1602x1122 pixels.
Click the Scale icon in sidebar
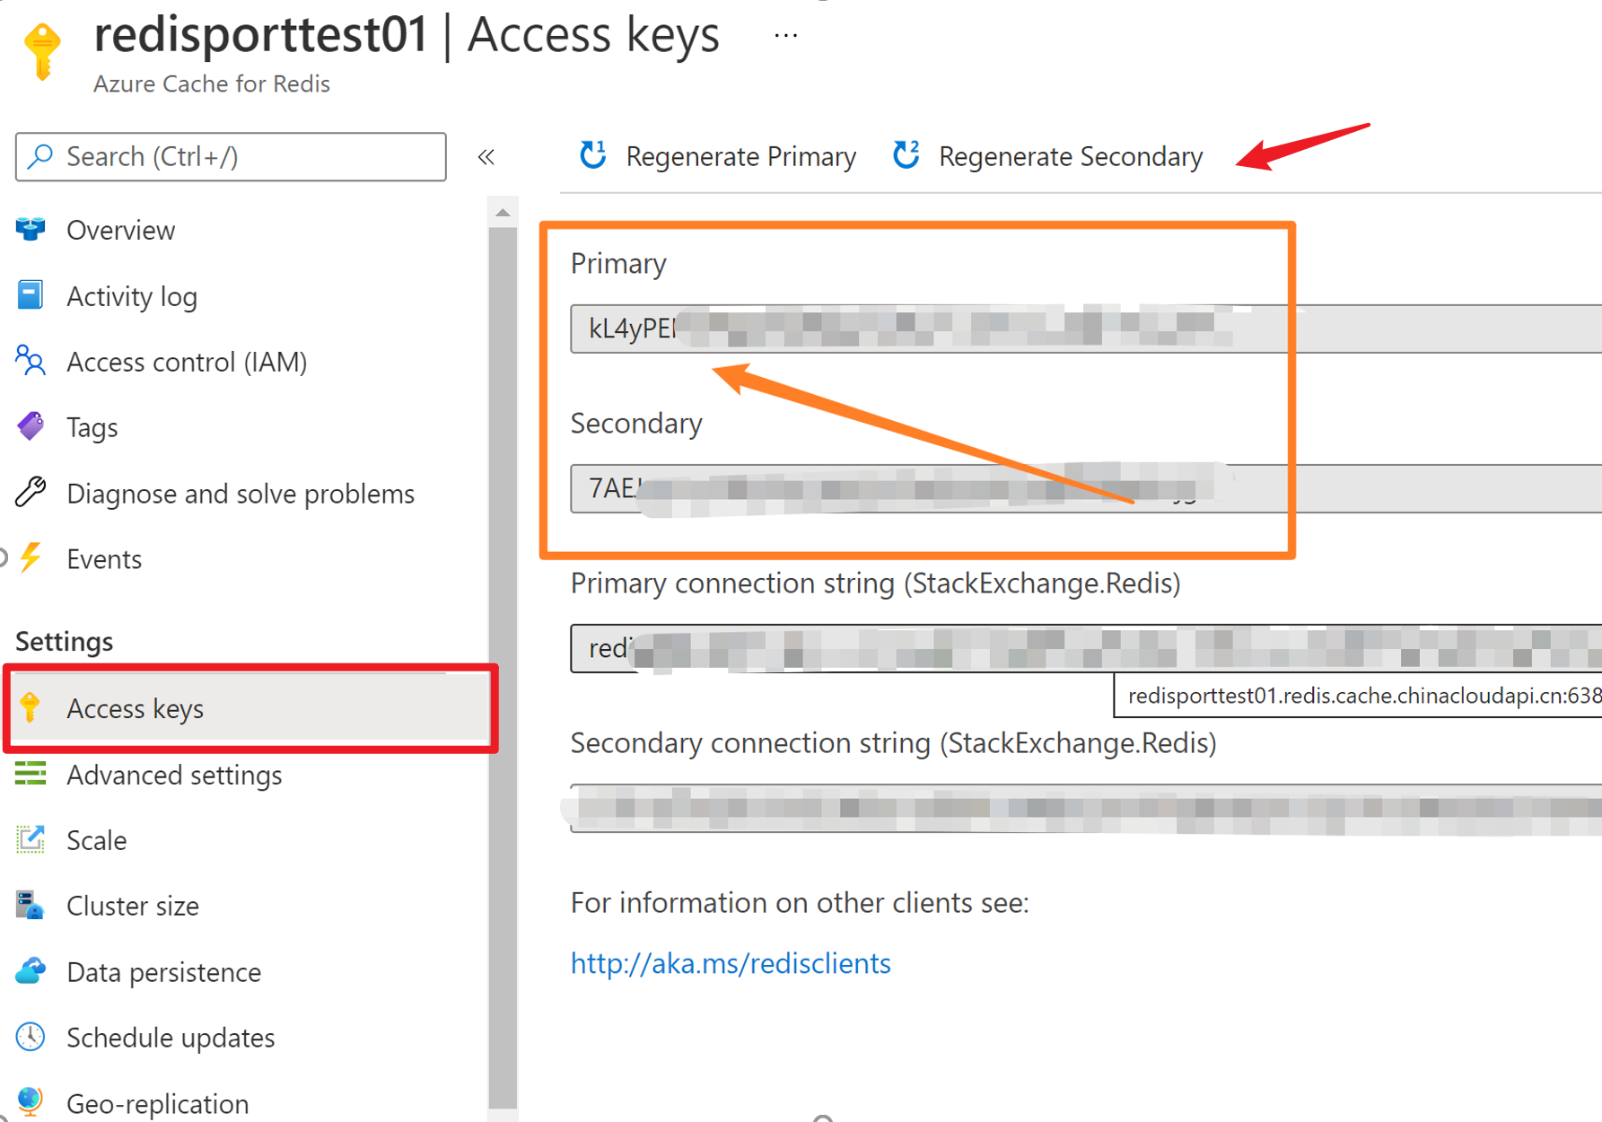pos(31,839)
